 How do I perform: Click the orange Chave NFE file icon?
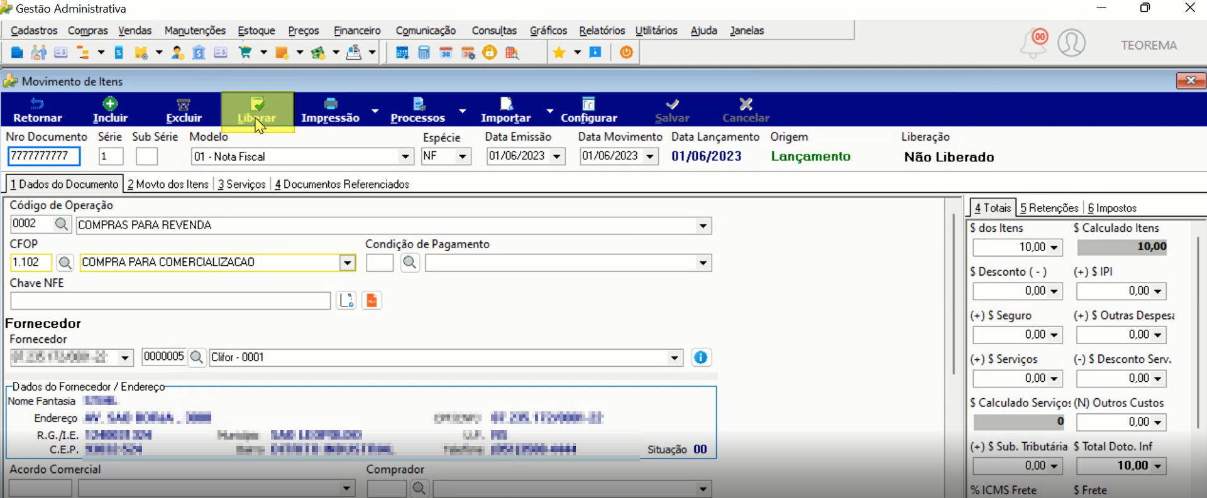[x=372, y=301]
